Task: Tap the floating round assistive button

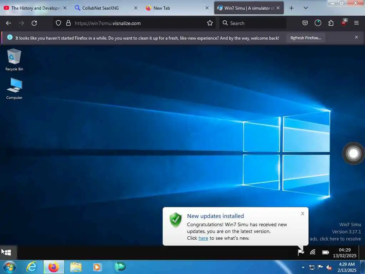Action: 353,153
